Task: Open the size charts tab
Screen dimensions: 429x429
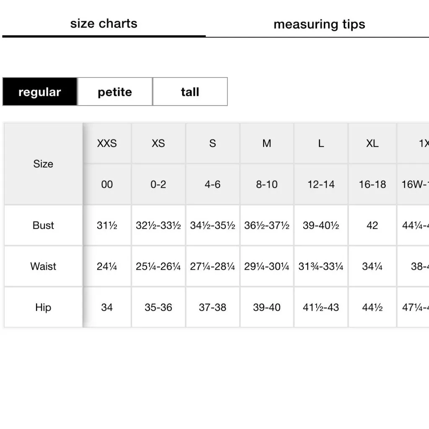Action: pyautogui.click(x=103, y=23)
